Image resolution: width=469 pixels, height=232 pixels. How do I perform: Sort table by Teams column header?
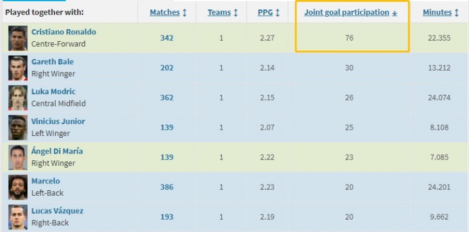tap(219, 12)
